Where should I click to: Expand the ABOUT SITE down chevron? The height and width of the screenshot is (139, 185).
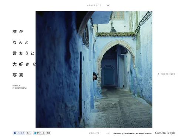tap(108, 6)
